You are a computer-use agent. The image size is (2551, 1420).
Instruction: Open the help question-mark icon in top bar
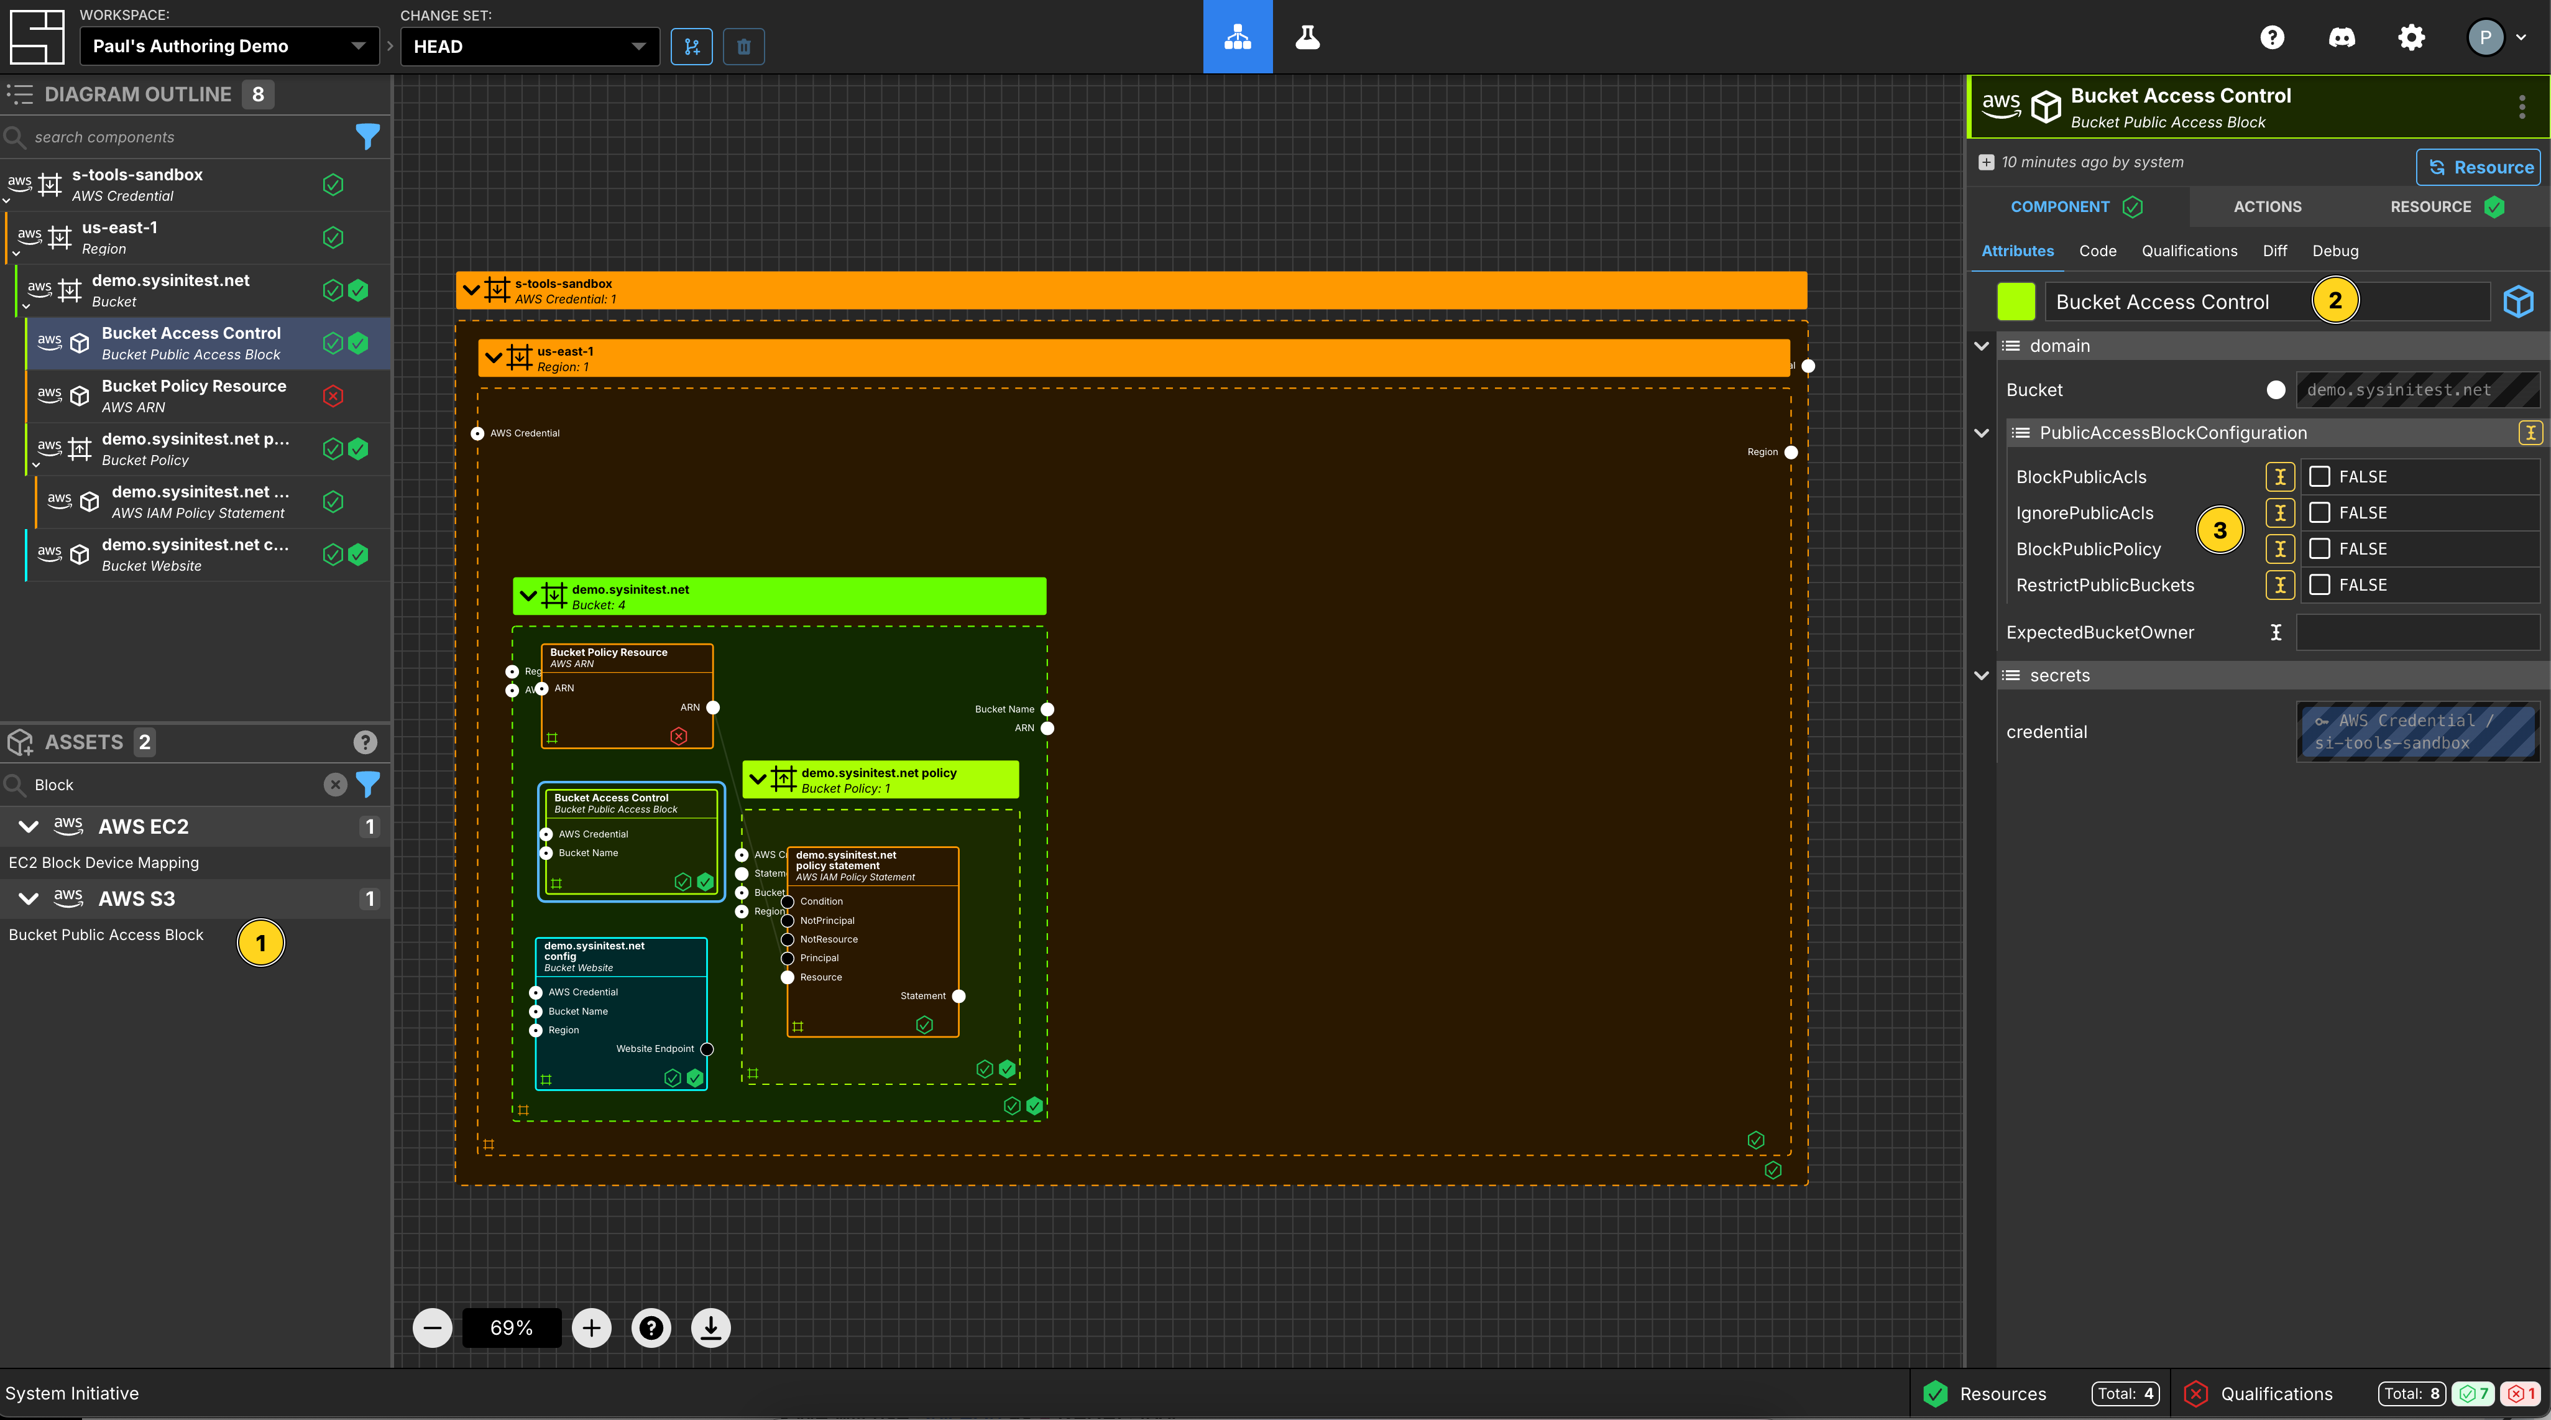pos(2272,38)
